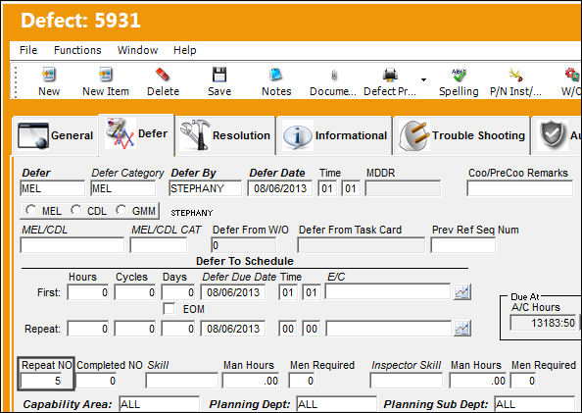This screenshot has width=582, height=413.
Task: Click the MEL/CDL CAT field
Action: coord(159,245)
